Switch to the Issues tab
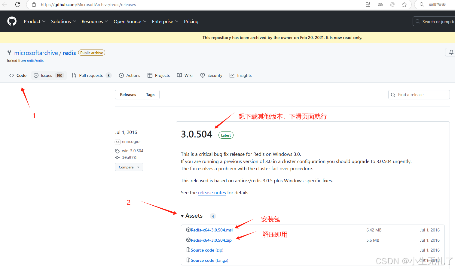The image size is (455, 269). click(x=48, y=75)
